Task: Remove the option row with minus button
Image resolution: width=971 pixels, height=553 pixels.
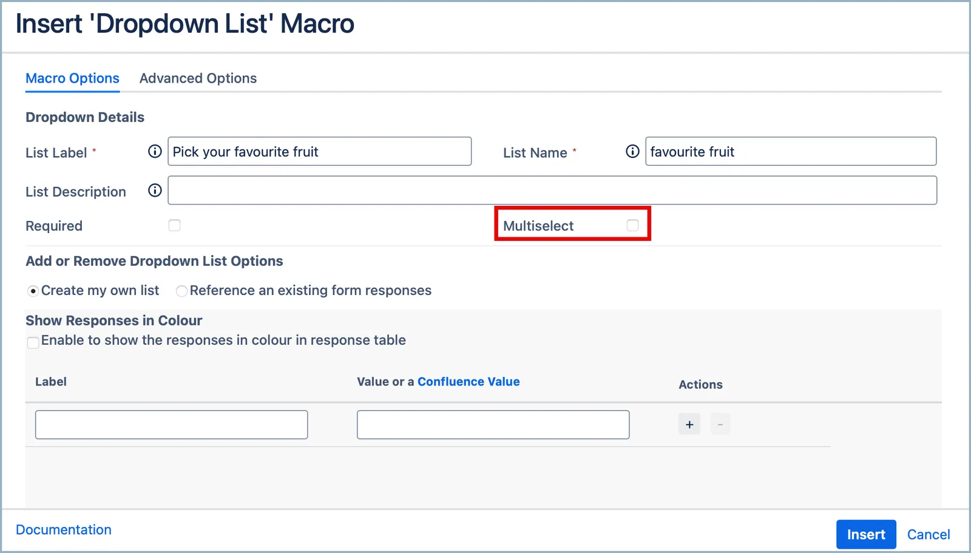Action: [720, 424]
